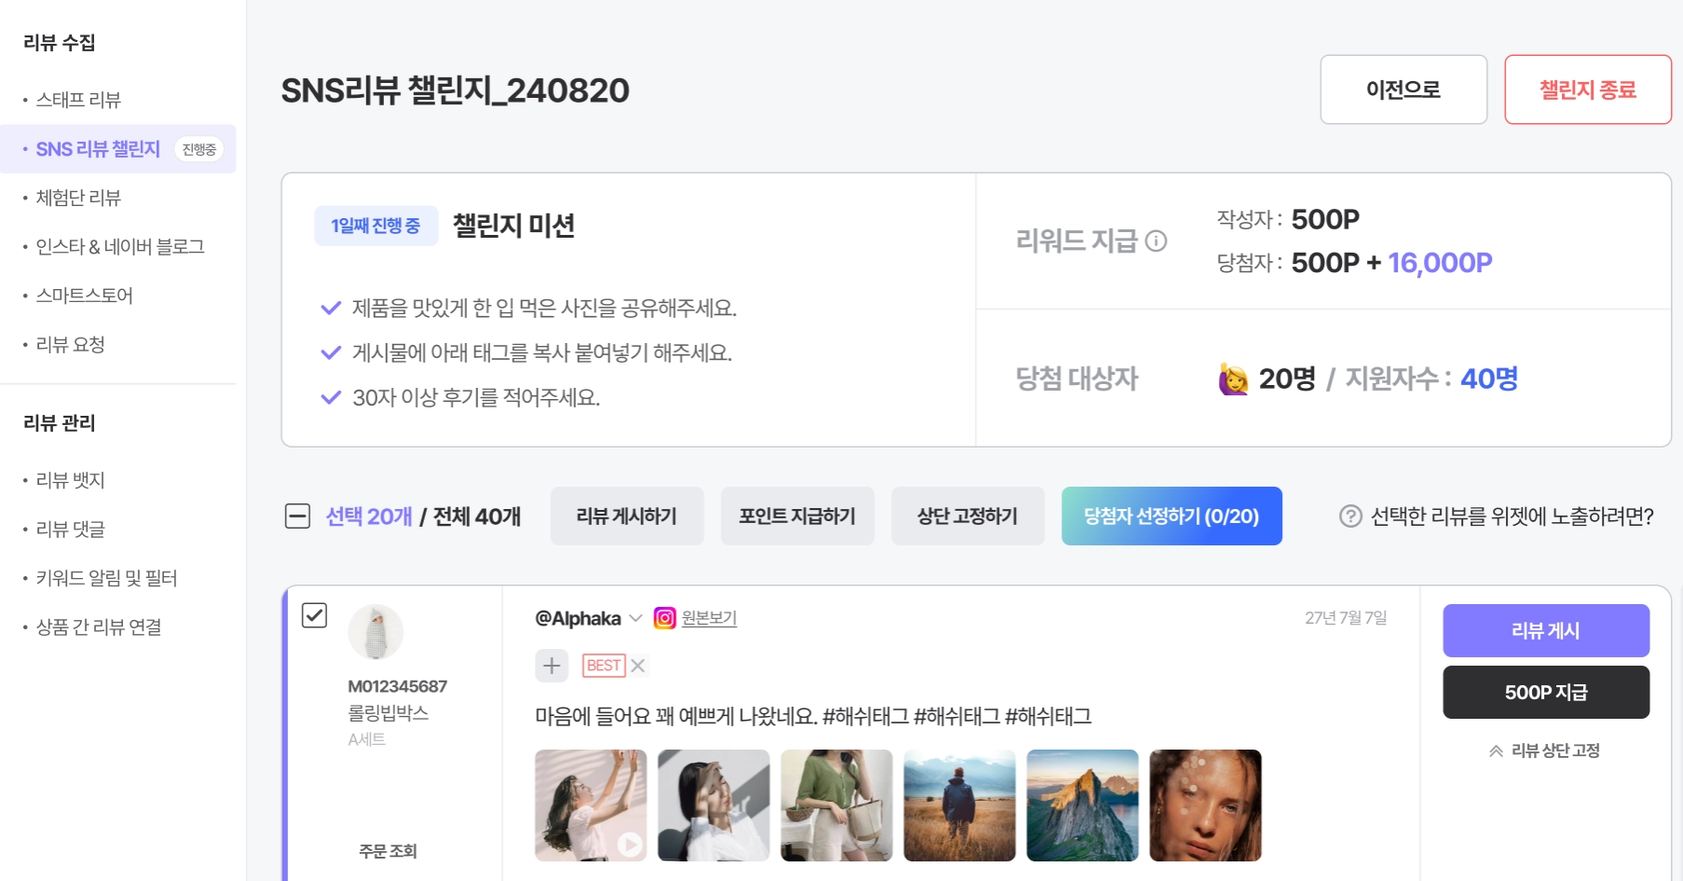
Task: Click the product name 롤링빕박스
Action: coord(388,713)
